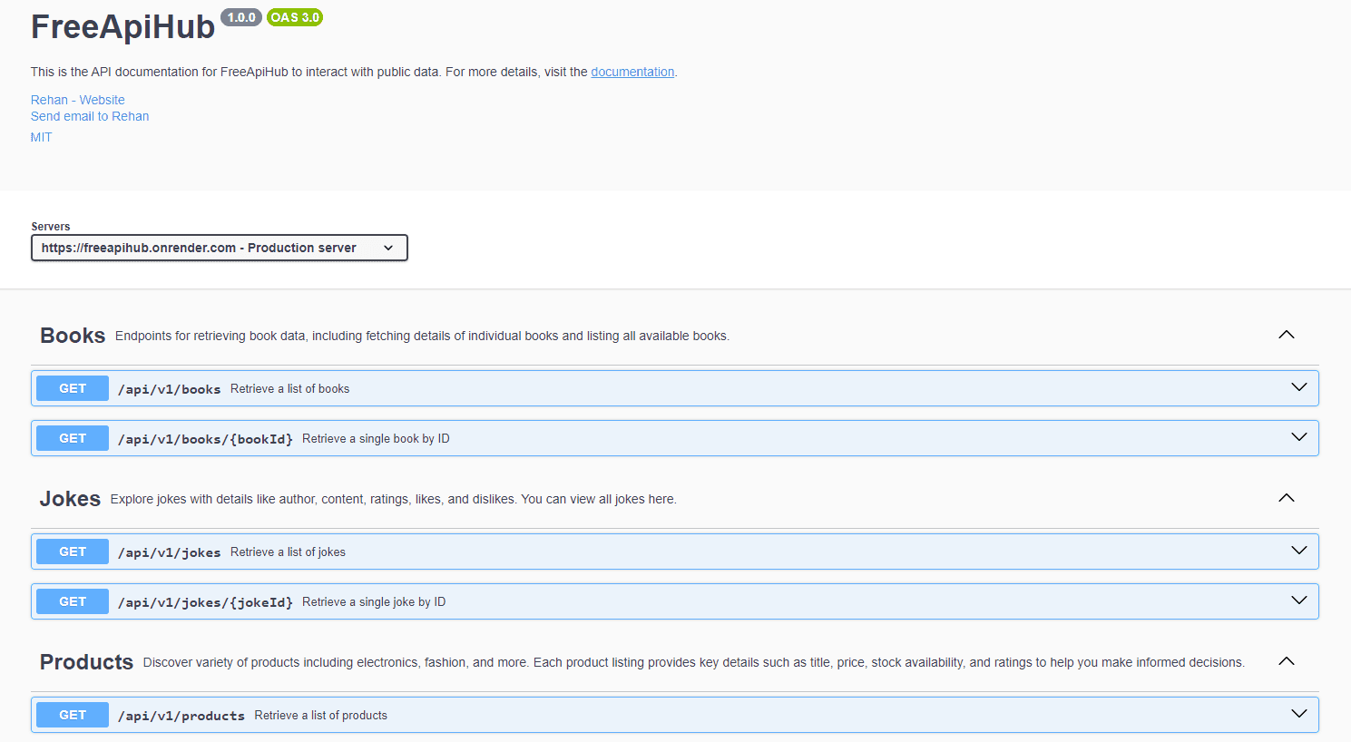Visit the Rehan - Website link

coord(78,100)
